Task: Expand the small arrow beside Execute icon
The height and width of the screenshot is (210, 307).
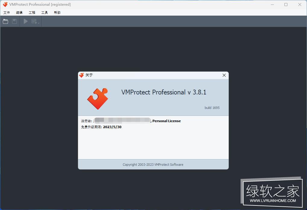Action: click(x=39, y=23)
